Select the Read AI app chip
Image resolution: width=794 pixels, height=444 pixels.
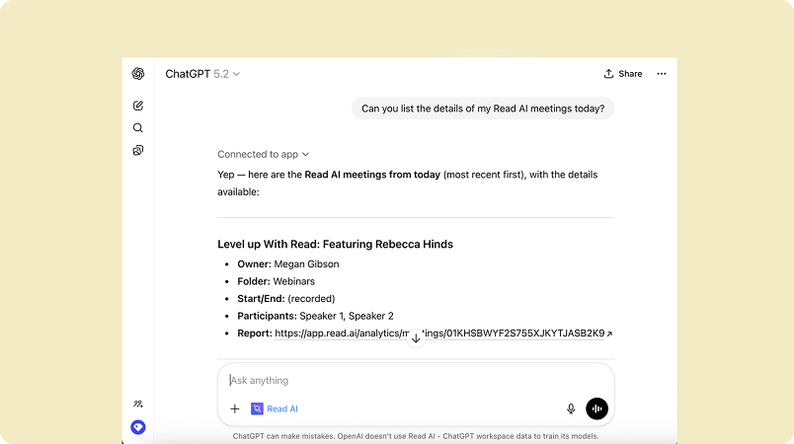275,408
